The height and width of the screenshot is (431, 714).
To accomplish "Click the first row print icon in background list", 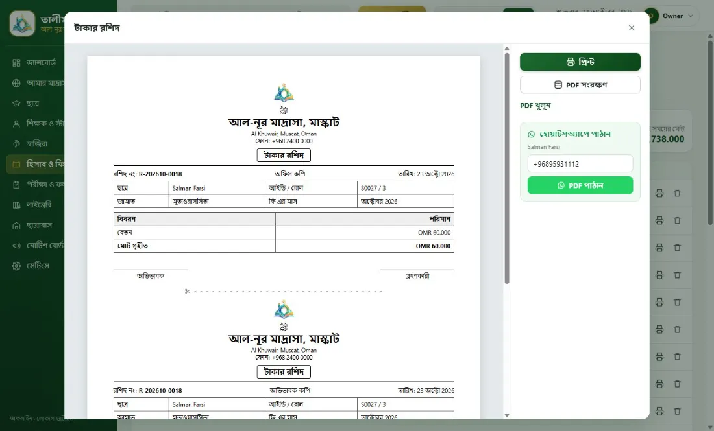I will (659, 193).
